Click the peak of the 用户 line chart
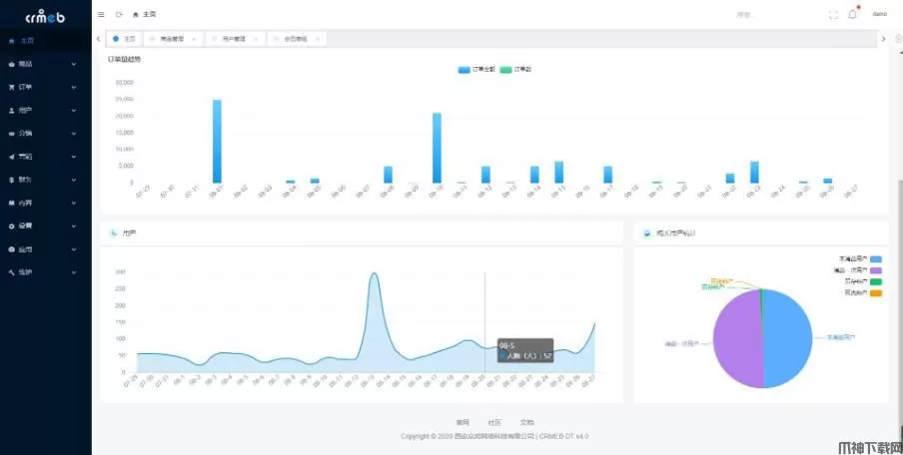Viewport: 903px width, 455px height. click(x=374, y=273)
